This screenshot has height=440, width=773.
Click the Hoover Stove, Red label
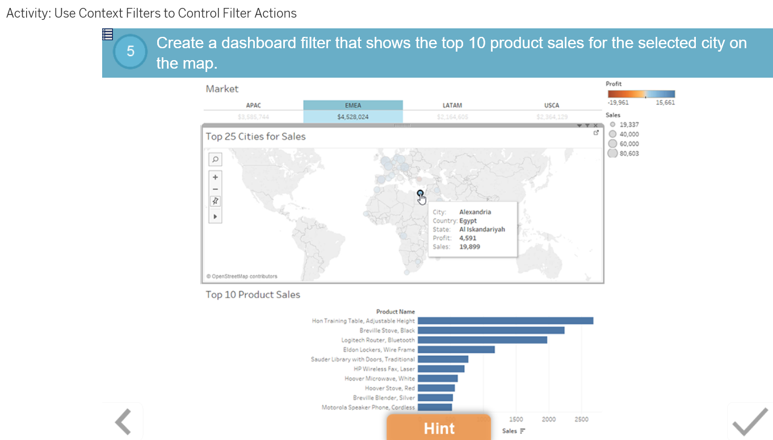[390, 388]
